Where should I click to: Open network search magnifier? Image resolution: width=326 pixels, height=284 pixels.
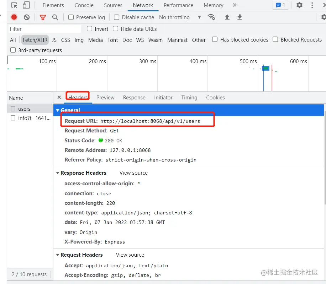pos(55,17)
